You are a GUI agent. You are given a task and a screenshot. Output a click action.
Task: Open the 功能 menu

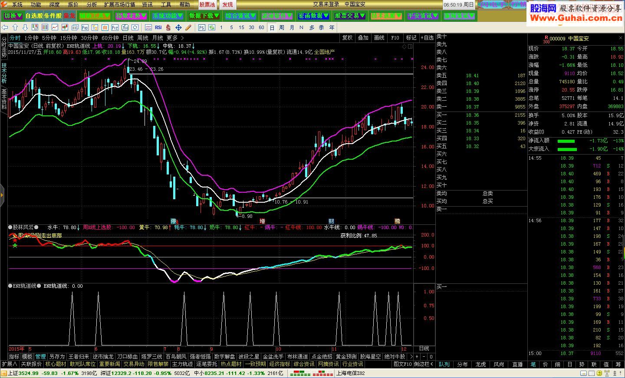36,4
